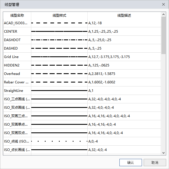Select the Grid Line linetype name
Screen dimensions: 169x169
tap(11, 57)
